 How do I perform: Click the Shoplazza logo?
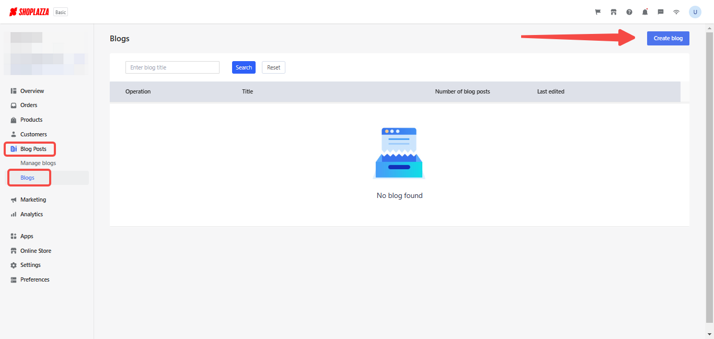pyautogui.click(x=29, y=12)
